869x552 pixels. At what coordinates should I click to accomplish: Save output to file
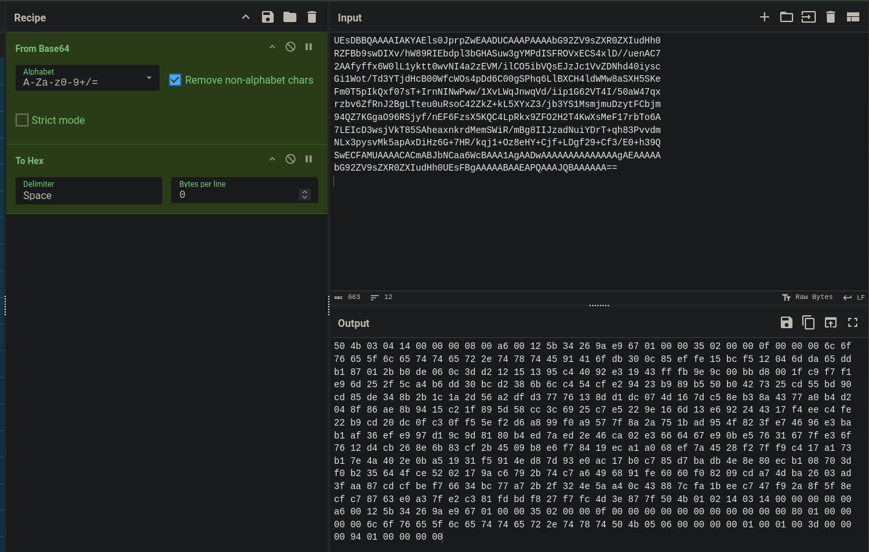[787, 322]
